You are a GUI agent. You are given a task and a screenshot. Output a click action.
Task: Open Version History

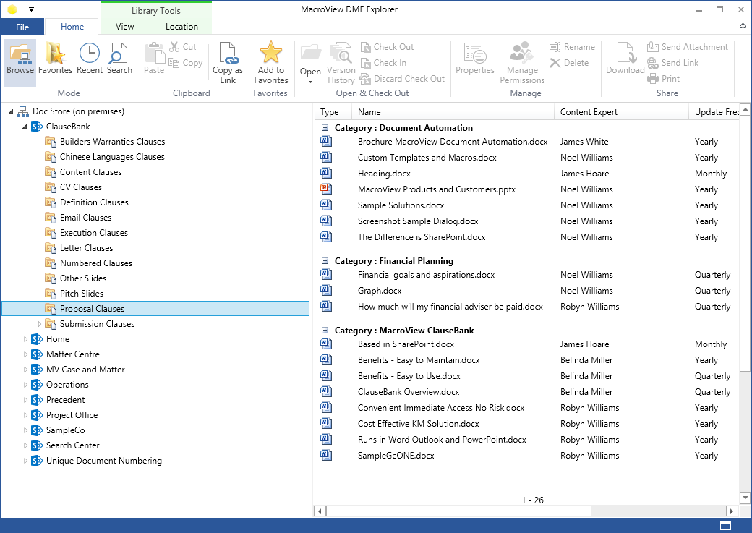click(341, 64)
